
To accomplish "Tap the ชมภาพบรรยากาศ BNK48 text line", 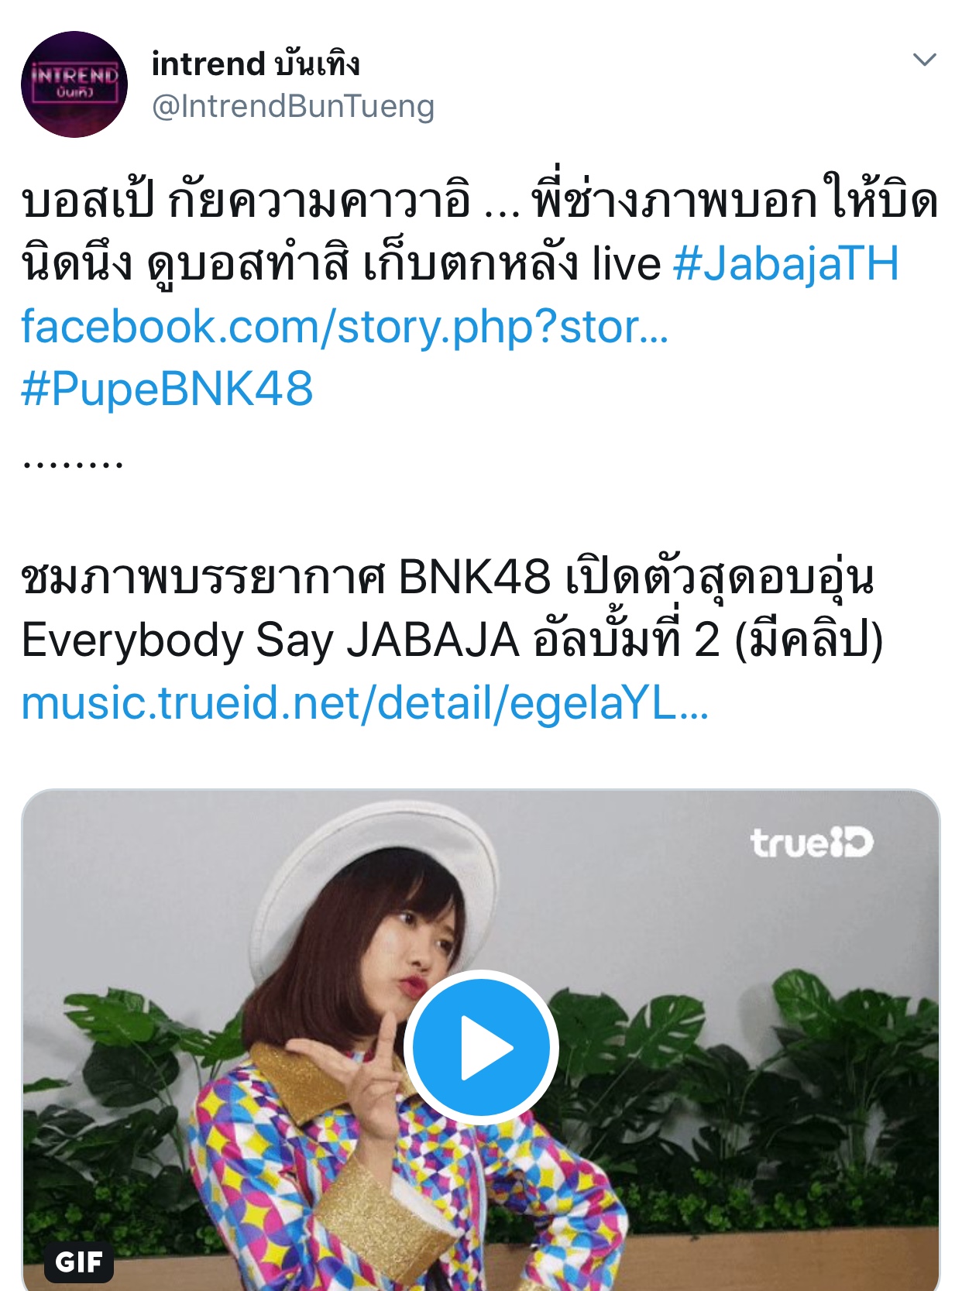I will 448,578.
